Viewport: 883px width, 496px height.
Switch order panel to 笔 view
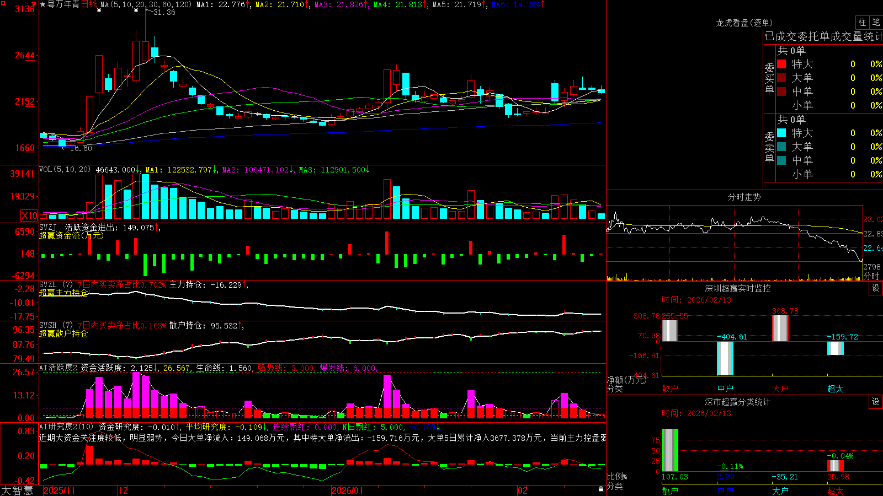pos(876,23)
